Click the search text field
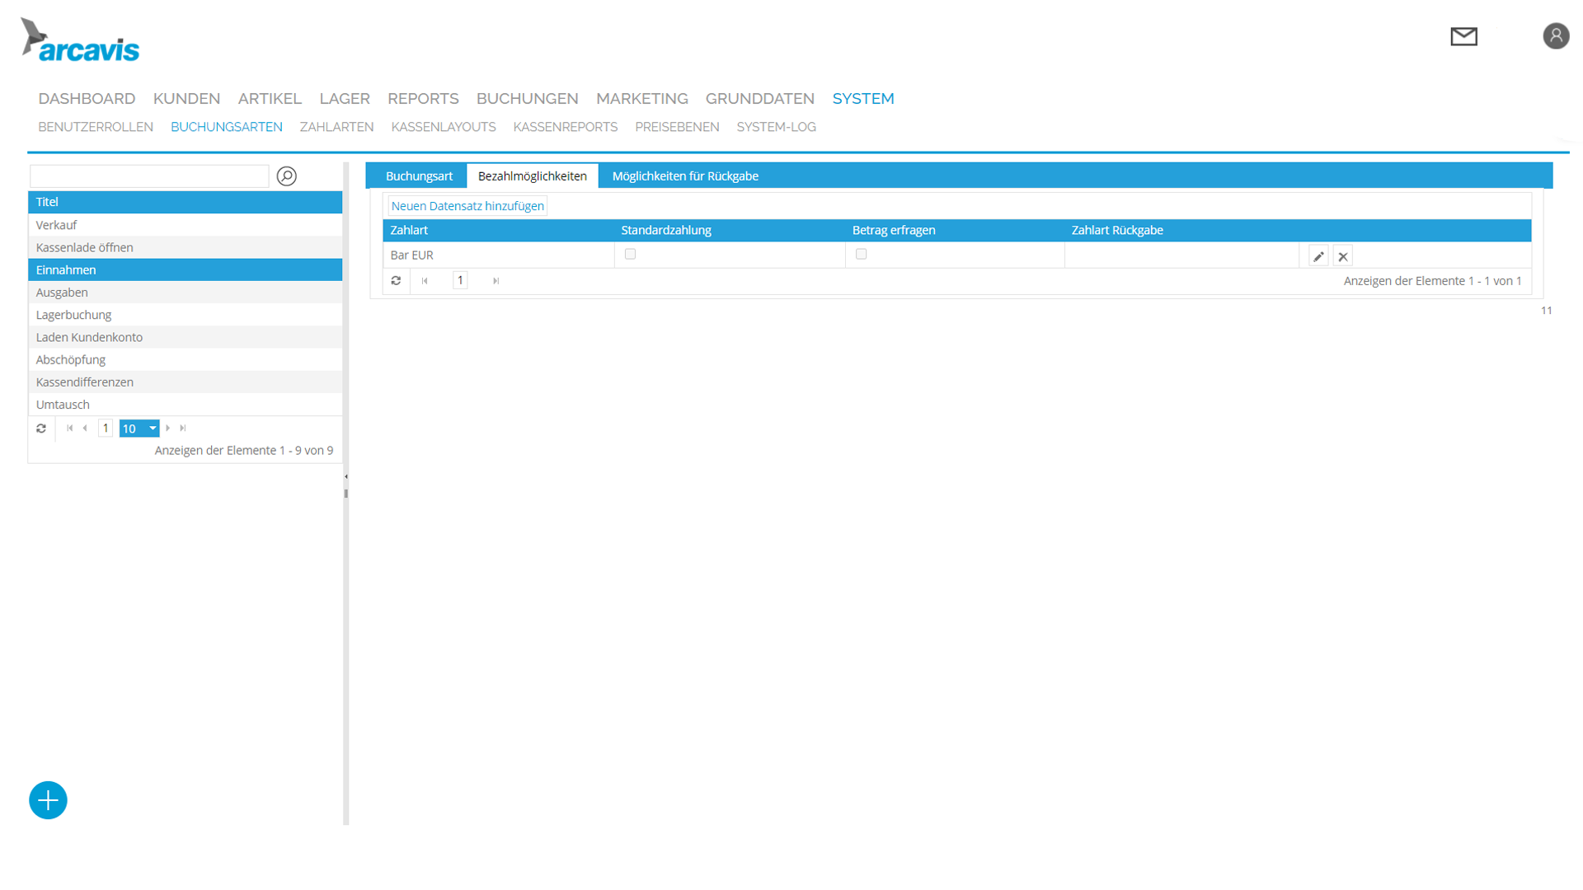Image resolution: width=1583 pixels, height=890 pixels. click(149, 176)
